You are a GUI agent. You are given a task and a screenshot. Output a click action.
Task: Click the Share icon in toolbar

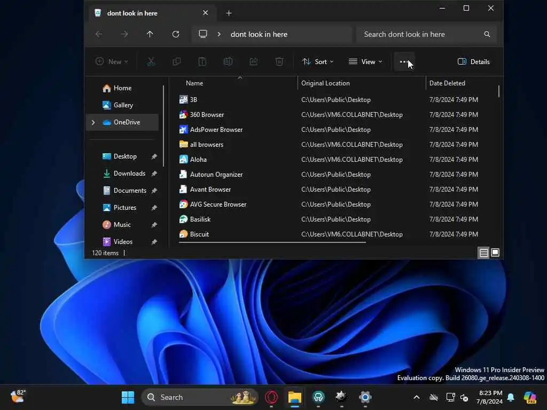254,62
